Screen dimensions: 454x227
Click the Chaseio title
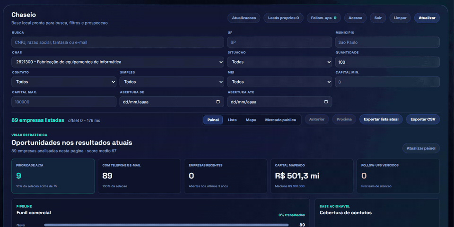(x=24, y=15)
